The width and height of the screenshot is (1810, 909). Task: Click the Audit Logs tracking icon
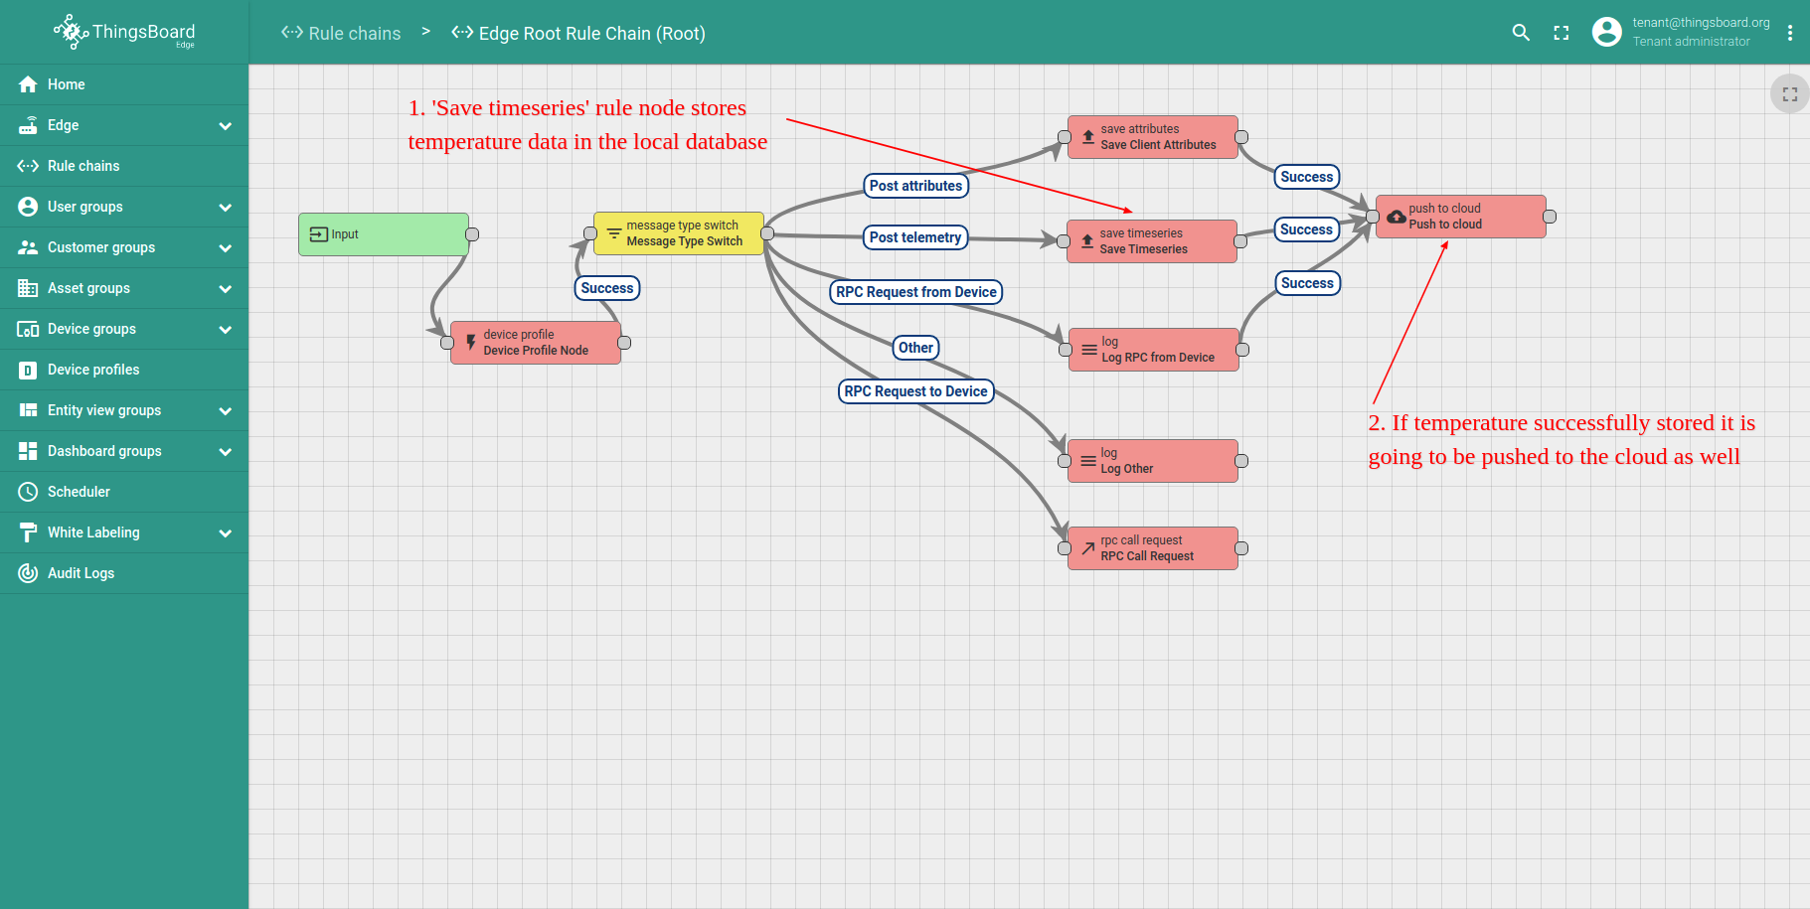28,573
